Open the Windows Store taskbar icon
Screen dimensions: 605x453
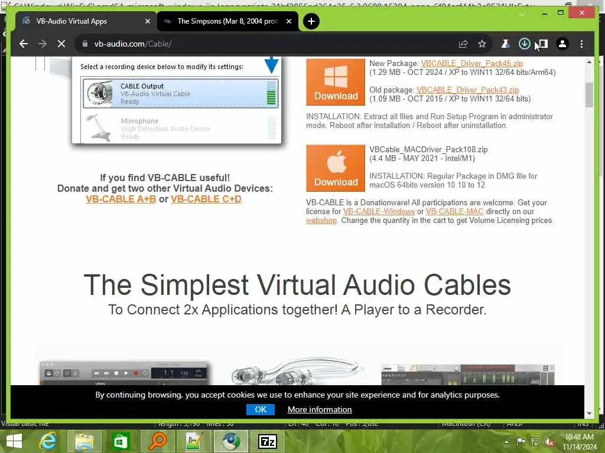[x=120, y=441]
